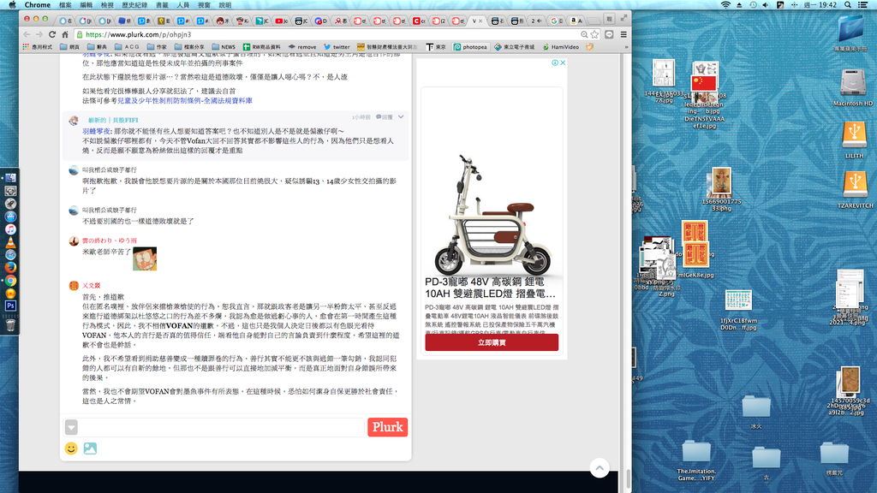
Task: Open the ACG bookmarks folder
Action: [127, 47]
